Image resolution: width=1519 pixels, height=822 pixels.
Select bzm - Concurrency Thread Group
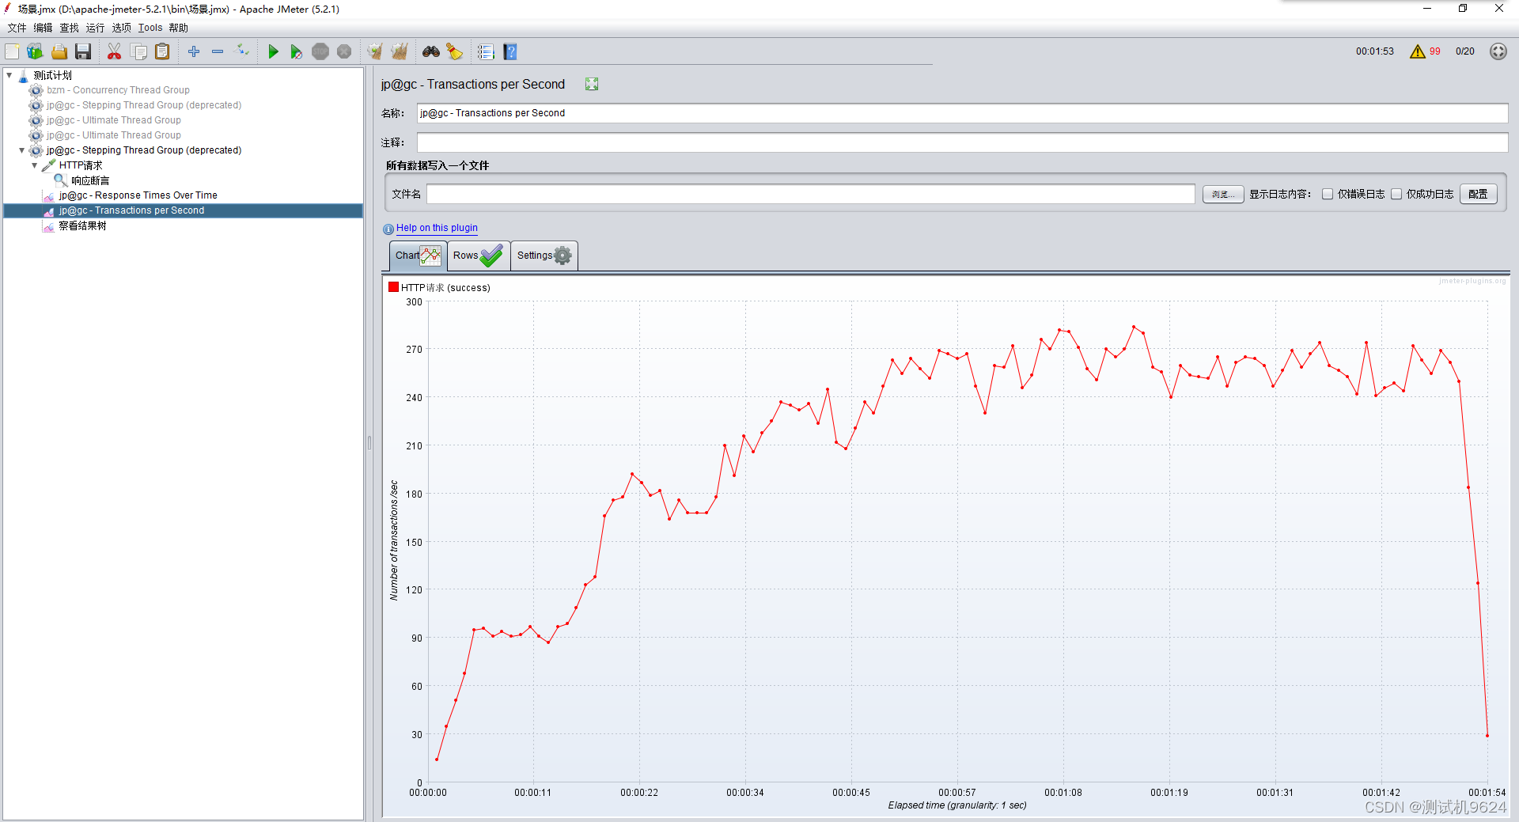click(118, 90)
